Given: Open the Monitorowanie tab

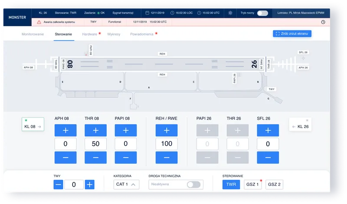Looking at the screenshot, I should click(33, 34).
